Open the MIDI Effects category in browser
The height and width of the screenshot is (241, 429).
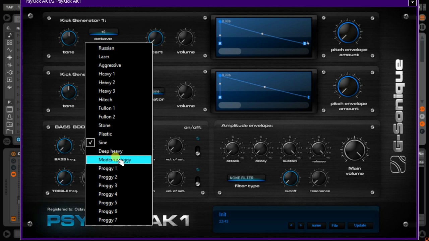click(9, 65)
